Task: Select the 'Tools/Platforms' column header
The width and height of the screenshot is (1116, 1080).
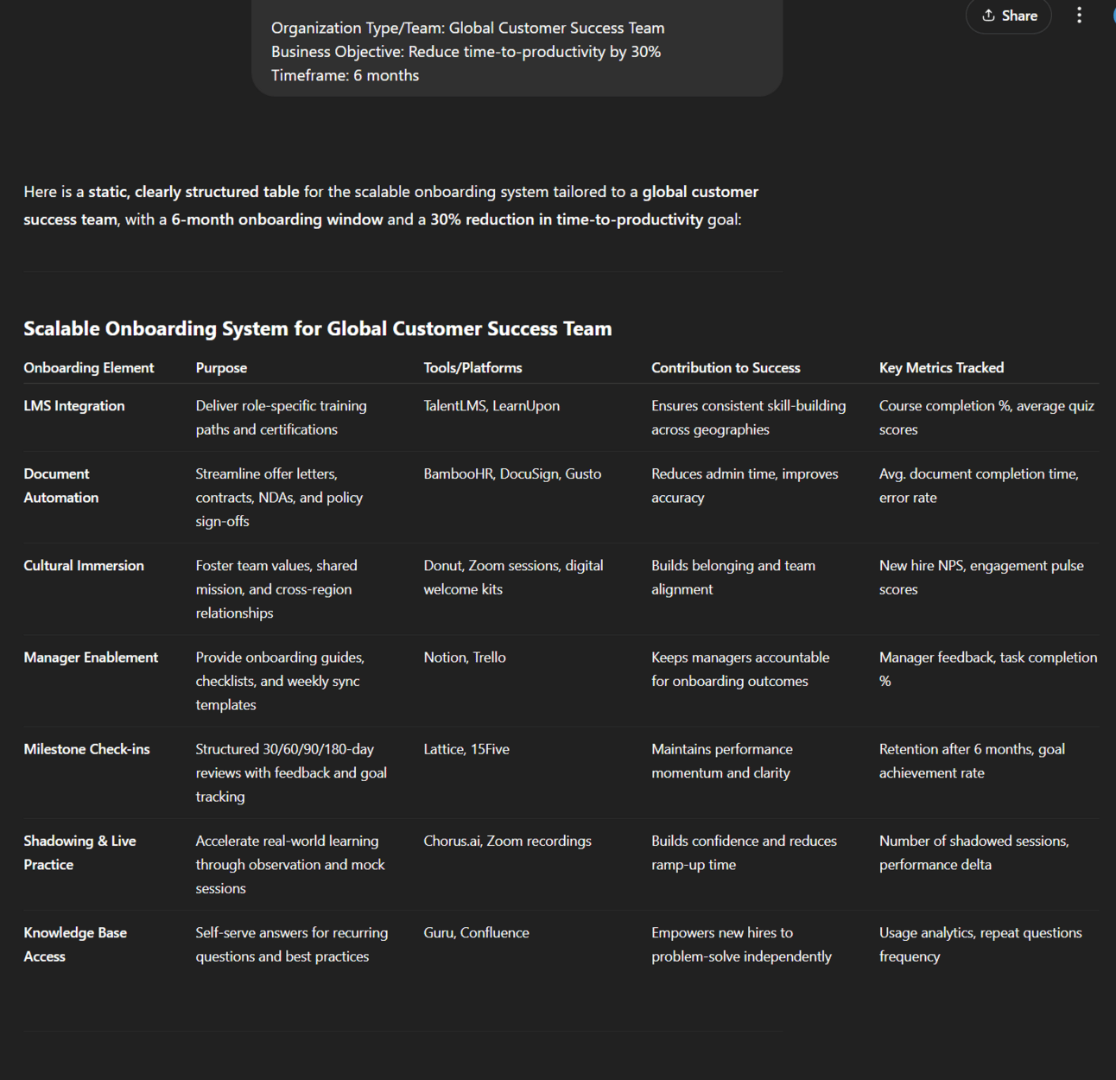Action: (472, 368)
